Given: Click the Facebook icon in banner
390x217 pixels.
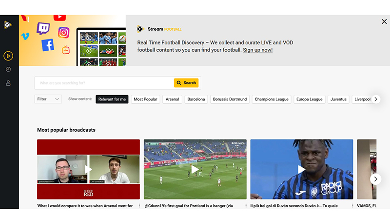Looking at the screenshot, I should pyautogui.click(x=48, y=45).
